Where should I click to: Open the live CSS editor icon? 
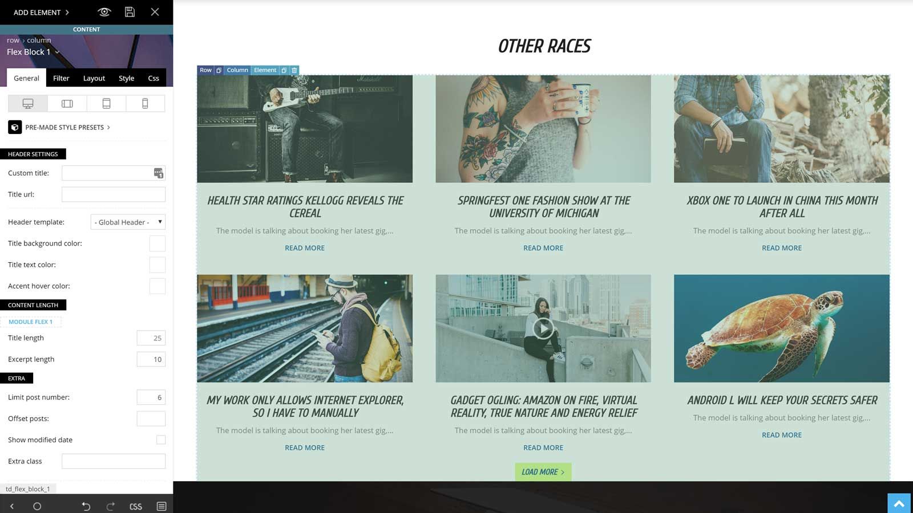point(136,506)
